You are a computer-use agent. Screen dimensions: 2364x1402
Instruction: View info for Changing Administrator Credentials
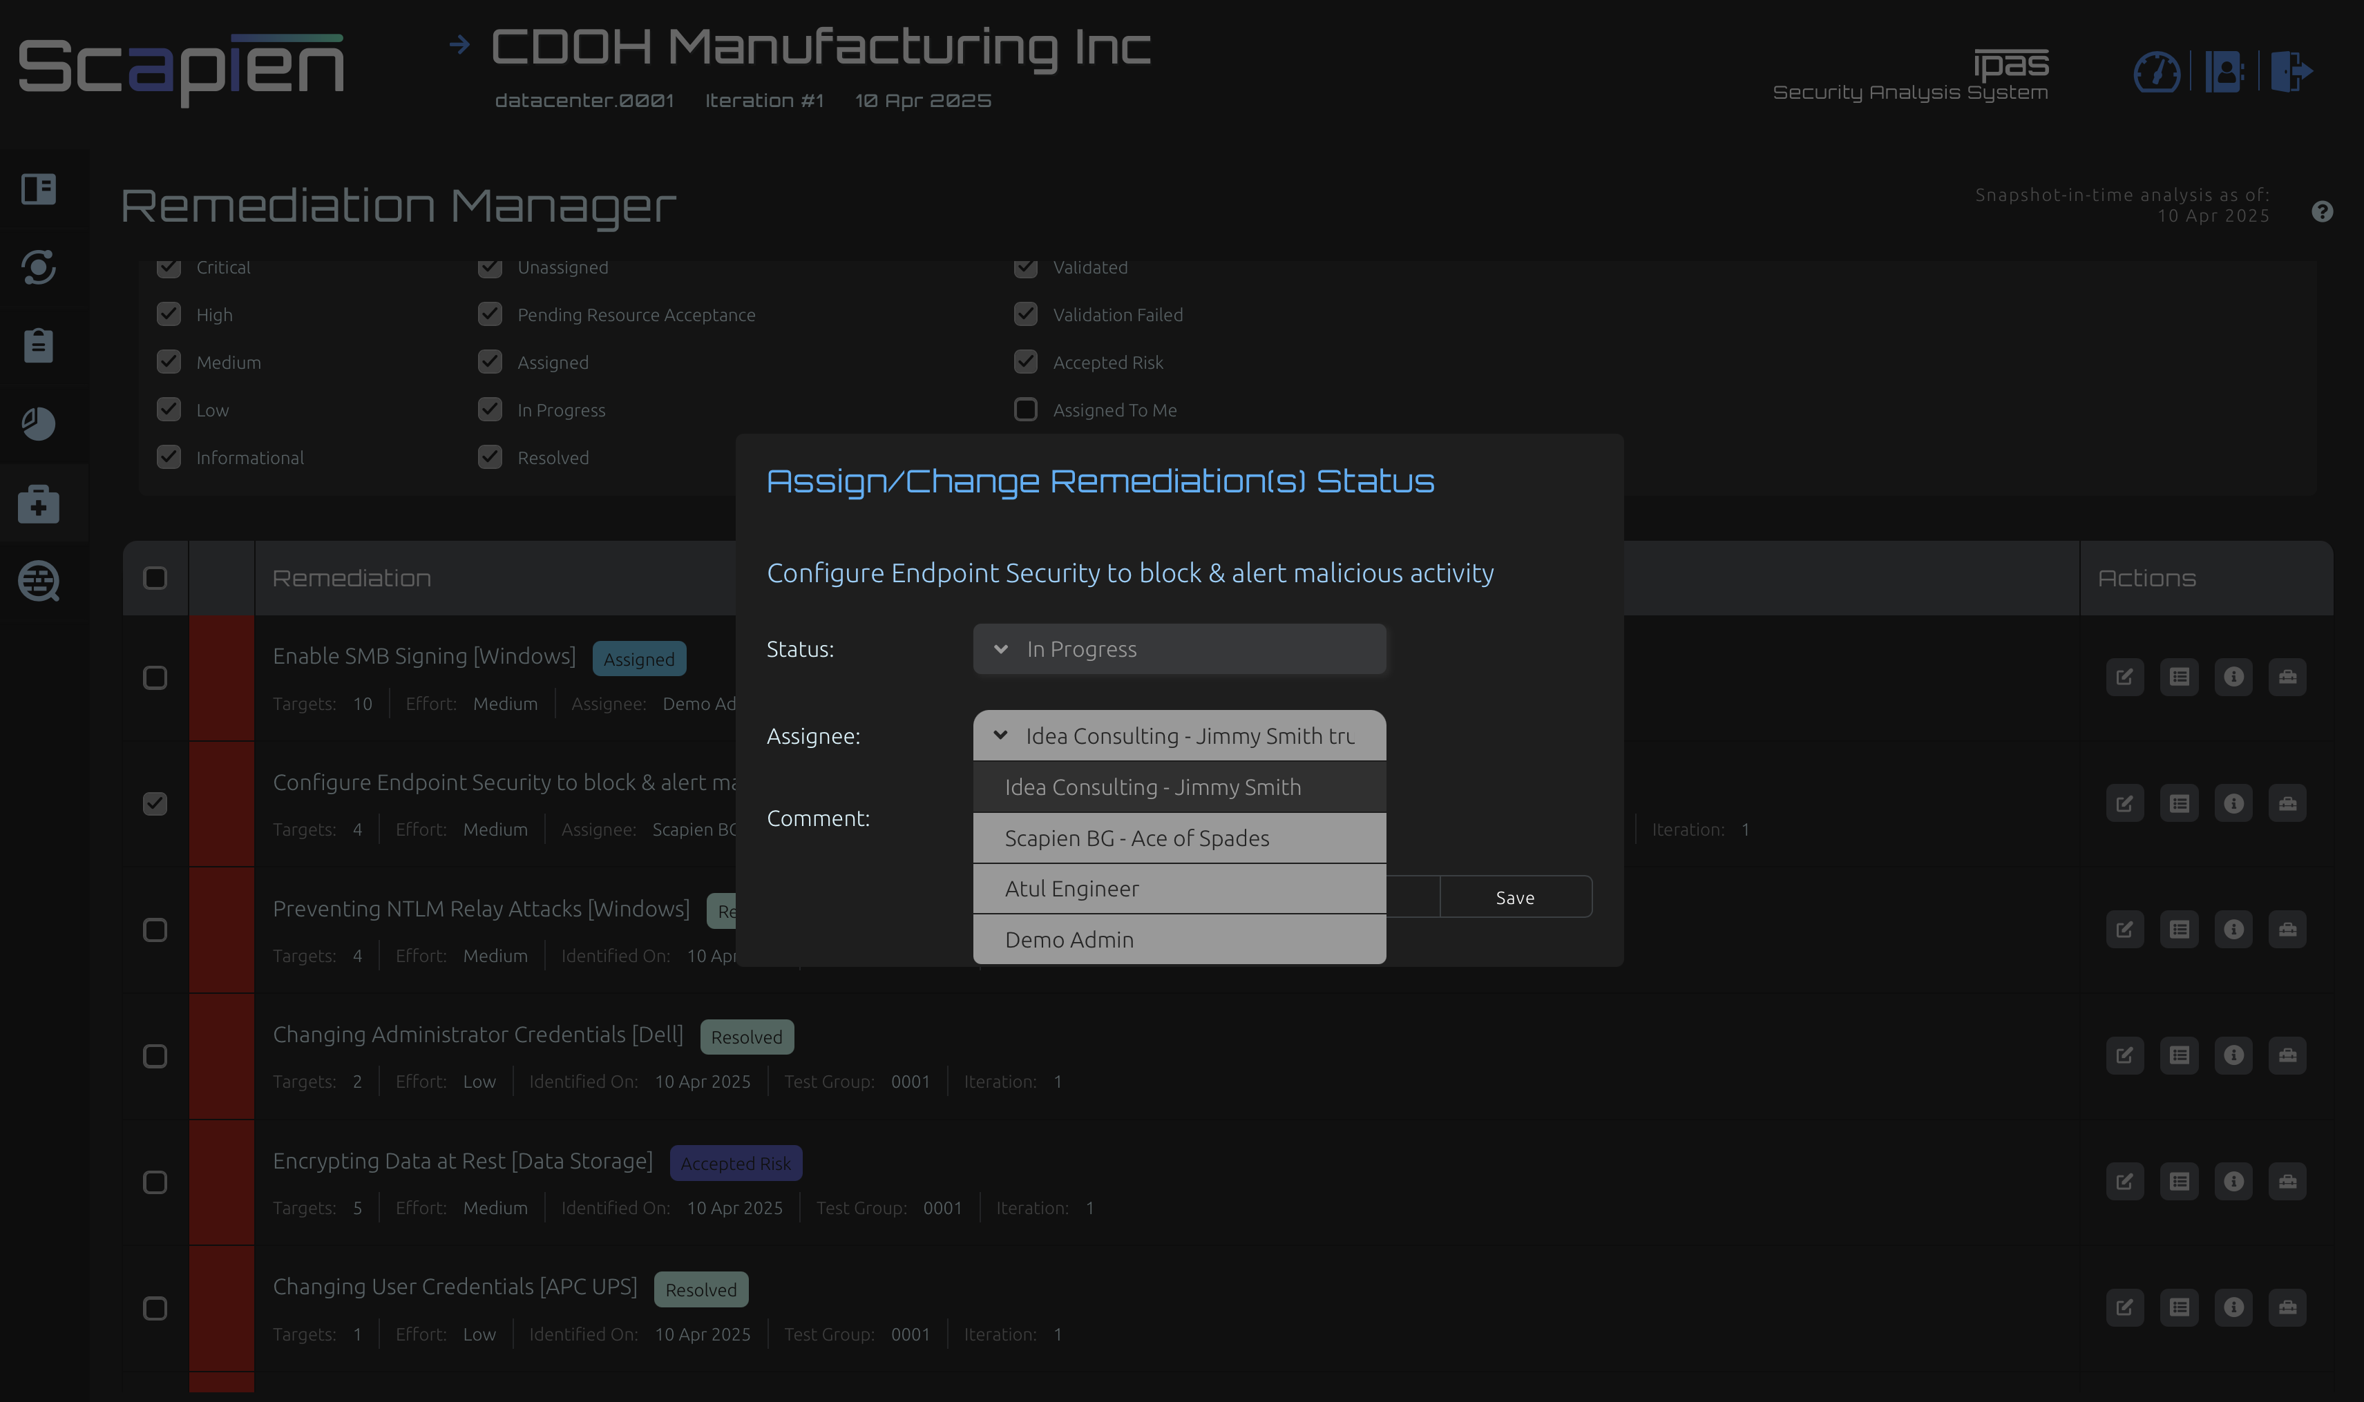point(2233,1055)
